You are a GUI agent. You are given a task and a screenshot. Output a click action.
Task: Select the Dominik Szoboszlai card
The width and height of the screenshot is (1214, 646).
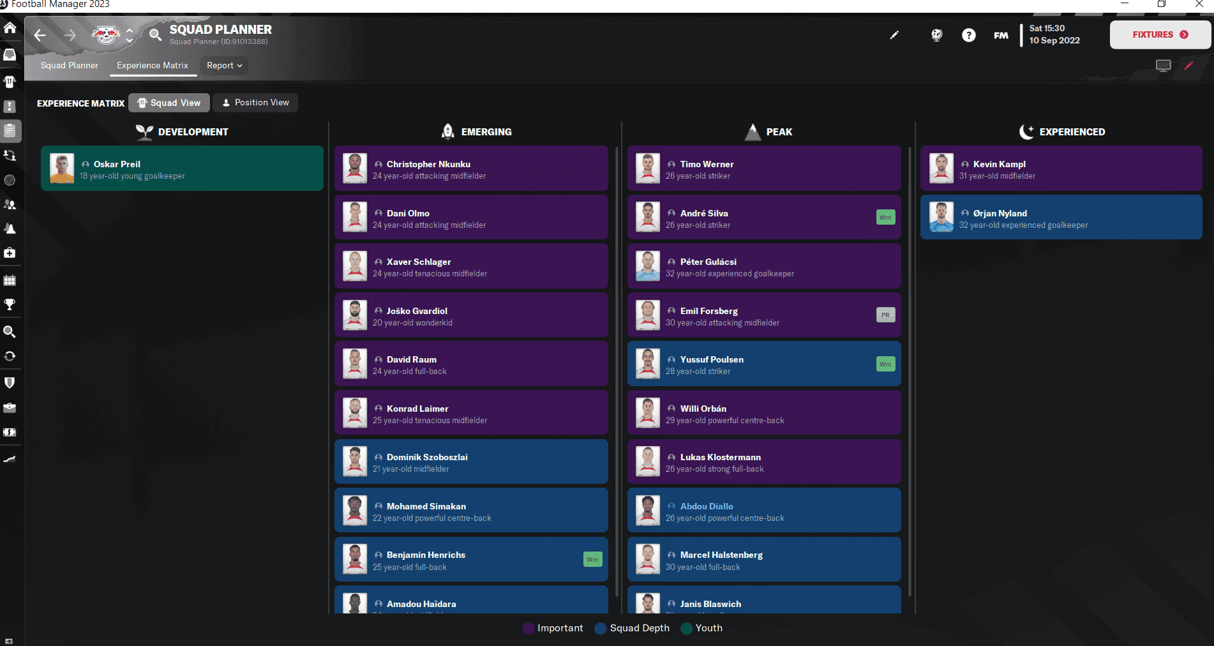[x=471, y=462]
